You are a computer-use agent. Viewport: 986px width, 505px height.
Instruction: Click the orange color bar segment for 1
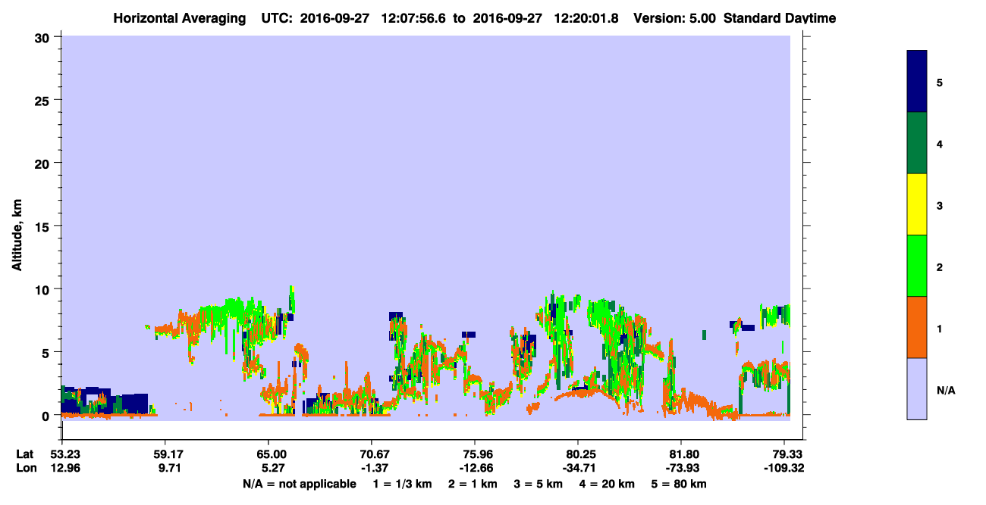(917, 327)
